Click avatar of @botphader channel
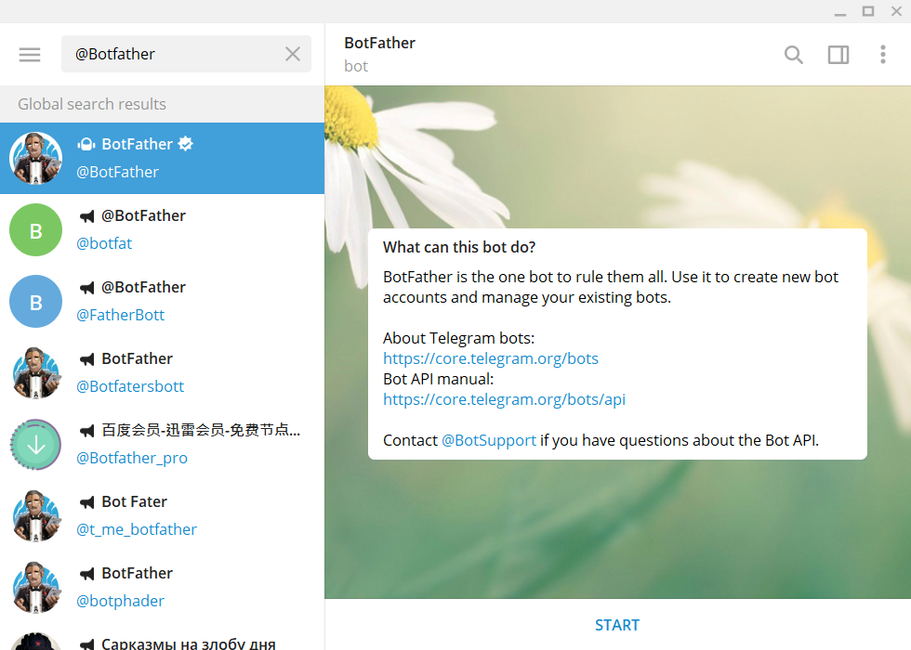This screenshot has height=650, width=911. coord(36,587)
